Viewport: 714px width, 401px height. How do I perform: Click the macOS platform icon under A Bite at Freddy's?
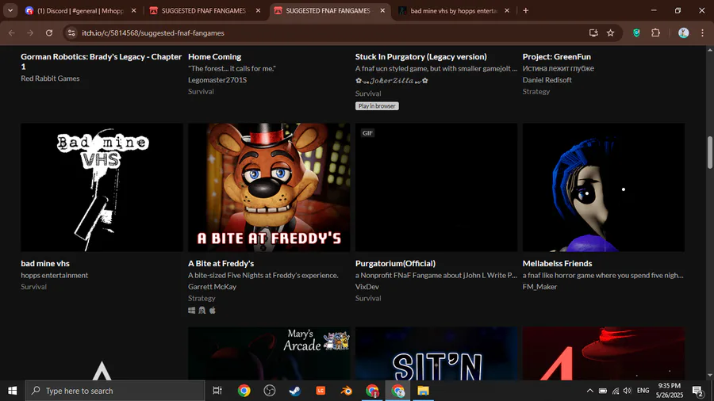tap(212, 310)
